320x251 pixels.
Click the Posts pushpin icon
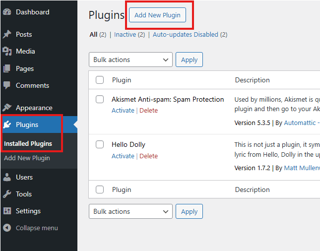(7, 34)
